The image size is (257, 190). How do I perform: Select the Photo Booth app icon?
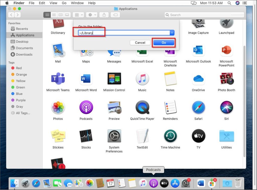[x=227, y=79]
